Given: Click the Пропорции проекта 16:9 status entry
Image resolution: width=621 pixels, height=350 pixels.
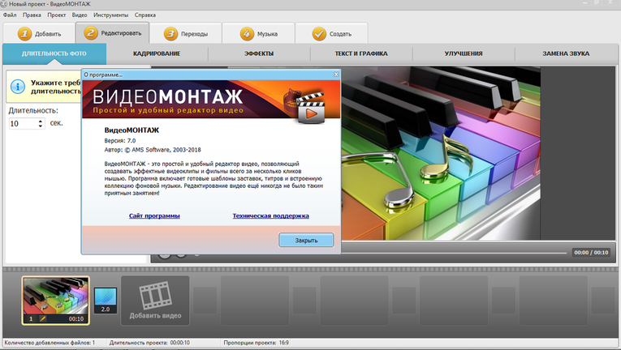Looking at the screenshot, I should 257,343.
